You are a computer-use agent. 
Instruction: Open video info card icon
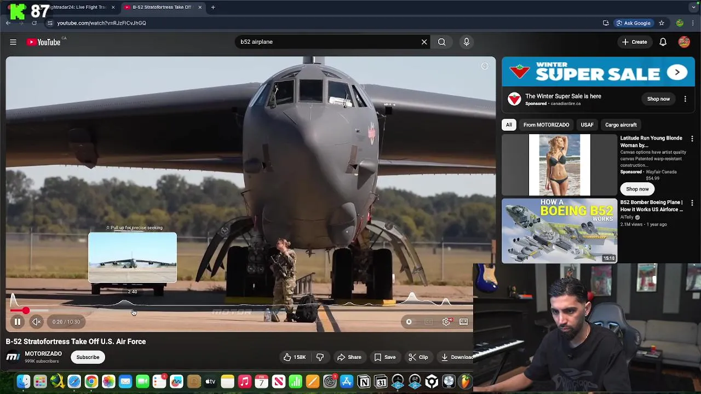point(485,66)
